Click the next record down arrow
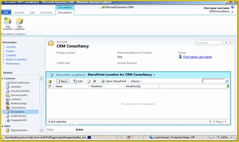 tap(231, 43)
